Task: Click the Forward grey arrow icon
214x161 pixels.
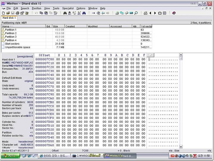Action: pyautogui.click(x=108, y=13)
